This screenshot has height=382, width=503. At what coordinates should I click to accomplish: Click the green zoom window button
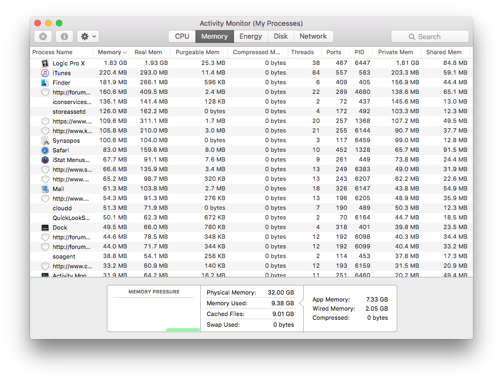coord(59,23)
